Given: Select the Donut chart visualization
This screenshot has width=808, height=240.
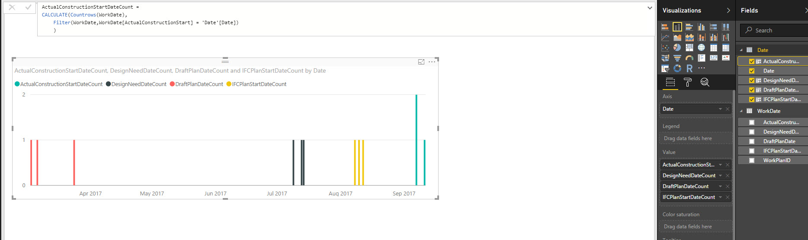Looking at the screenshot, I should [x=677, y=68].
